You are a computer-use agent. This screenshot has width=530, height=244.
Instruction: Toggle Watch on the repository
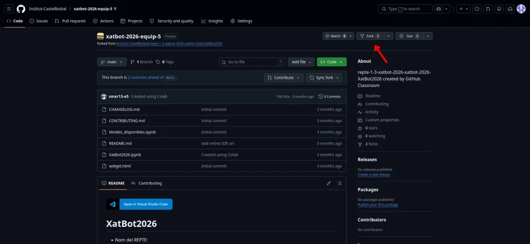pos(335,36)
